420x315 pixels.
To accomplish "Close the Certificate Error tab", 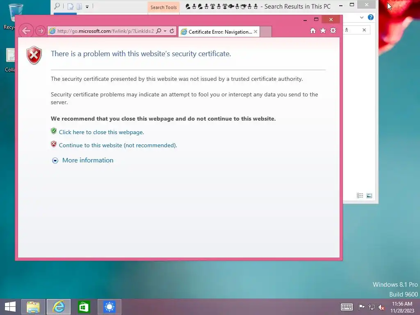I will (256, 32).
